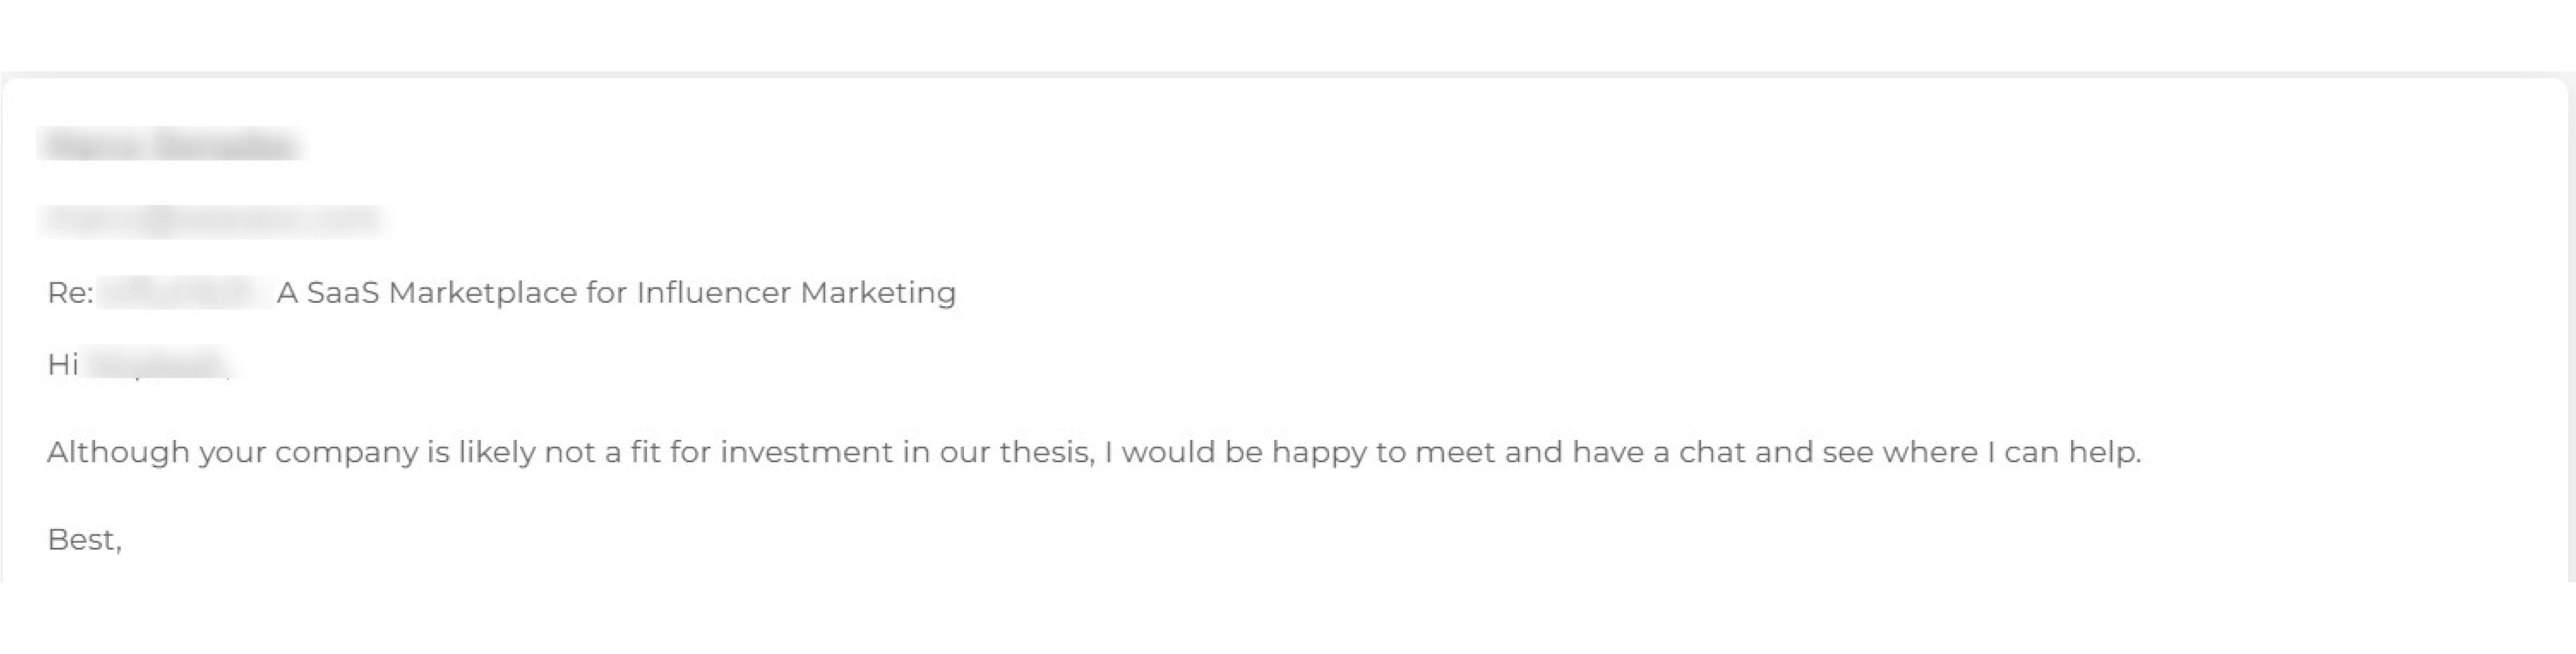Image resolution: width=2576 pixels, height=654 pixels.
Task: Click the blurred sender email address
Action: click(210, 220)
